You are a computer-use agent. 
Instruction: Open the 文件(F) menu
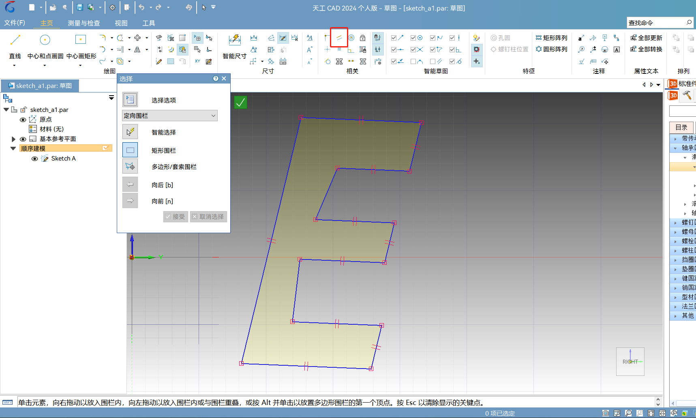tap(15, 23)
